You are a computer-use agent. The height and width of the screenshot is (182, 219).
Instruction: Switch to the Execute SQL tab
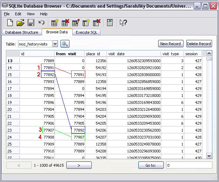pos(87,32)
